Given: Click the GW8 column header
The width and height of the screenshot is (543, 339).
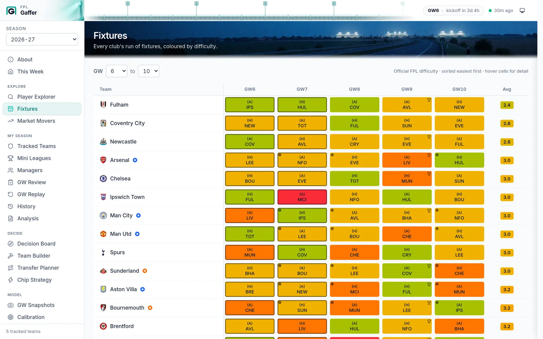Looking at the screenshot, I should click(x=354, y=89).
